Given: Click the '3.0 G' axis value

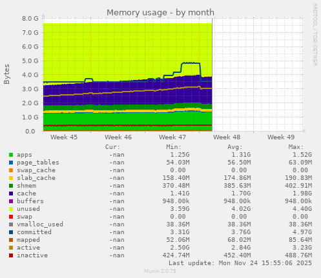Looking at the screenshot, I should pyautogui.click(x=30, y=89).
